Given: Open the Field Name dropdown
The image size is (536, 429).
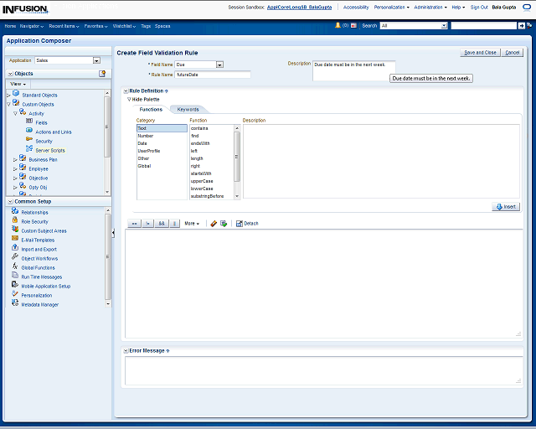Looking at the screenshot, I should point(219,65).
